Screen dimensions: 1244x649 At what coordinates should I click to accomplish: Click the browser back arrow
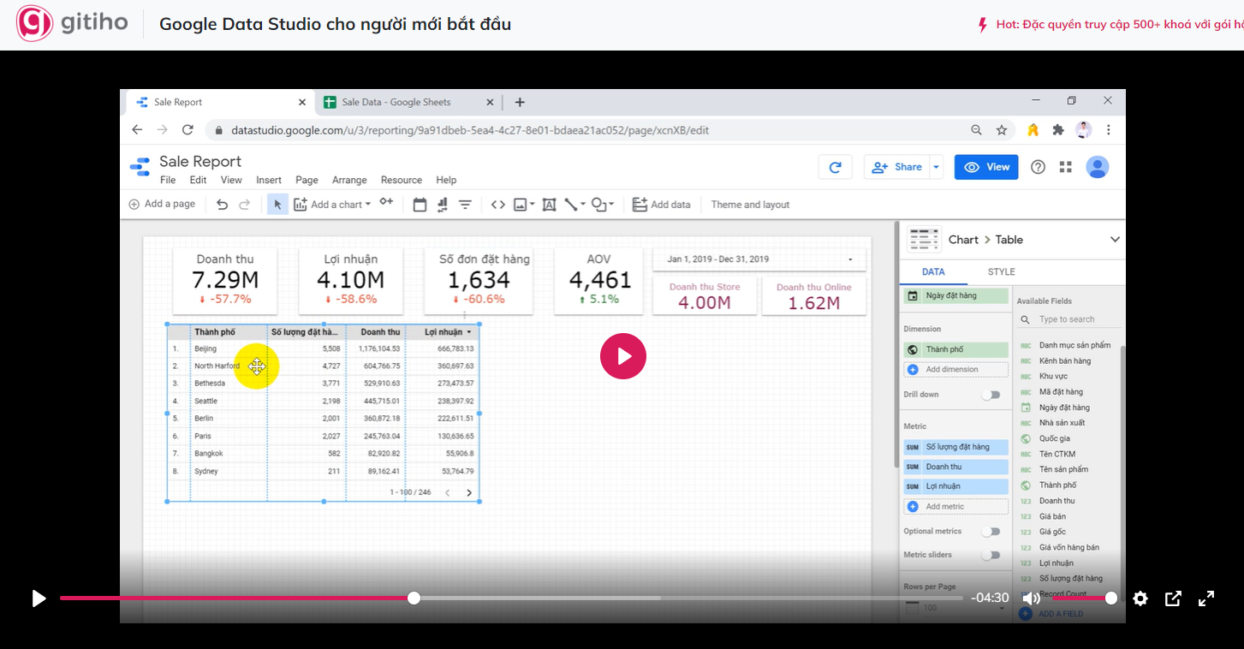pyautogui.click(x=137, y=130)
